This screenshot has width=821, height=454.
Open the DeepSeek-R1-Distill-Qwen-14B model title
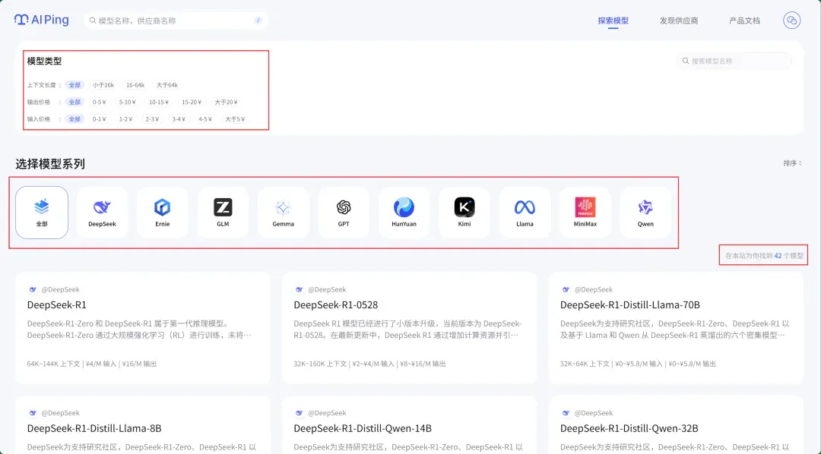[x=363, y=428]
